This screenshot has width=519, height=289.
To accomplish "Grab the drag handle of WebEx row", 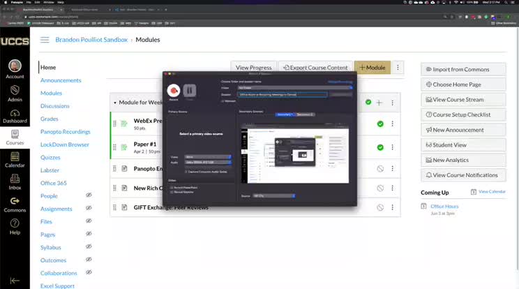I will 115,124.
